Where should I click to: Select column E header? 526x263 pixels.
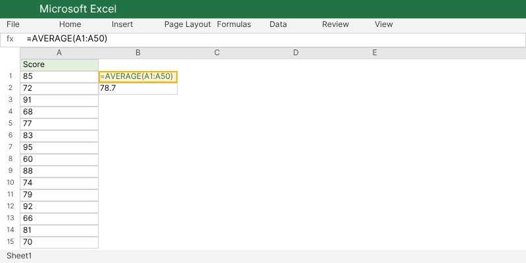click(x=374, y=53)
